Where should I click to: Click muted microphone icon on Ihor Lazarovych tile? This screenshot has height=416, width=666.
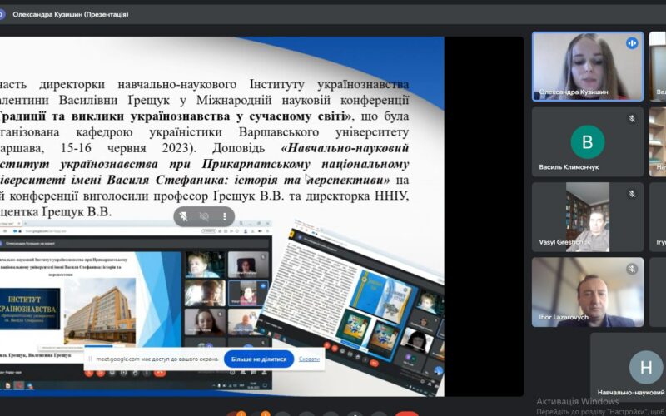pyautogui.click(x=632, y=269)
